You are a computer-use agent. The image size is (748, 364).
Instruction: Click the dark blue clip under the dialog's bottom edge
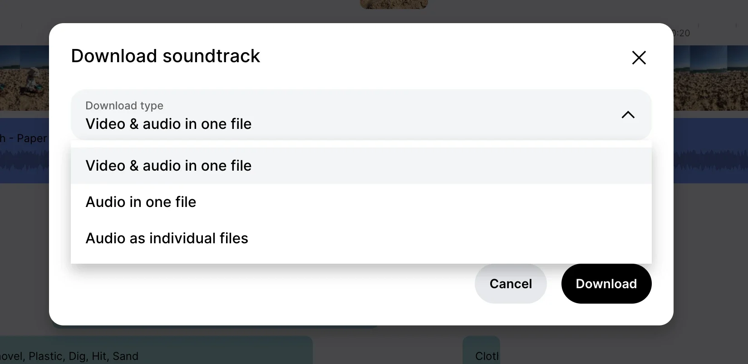(x=216, y=326)
